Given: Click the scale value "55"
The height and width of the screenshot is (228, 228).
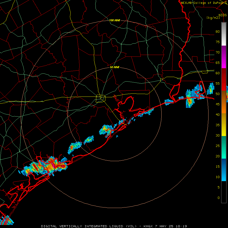Looking at the screenshot, I should point(218,83).
